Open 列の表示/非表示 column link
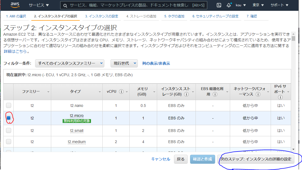The width and height of the screenshot is (302, 170). click(156, 63)
